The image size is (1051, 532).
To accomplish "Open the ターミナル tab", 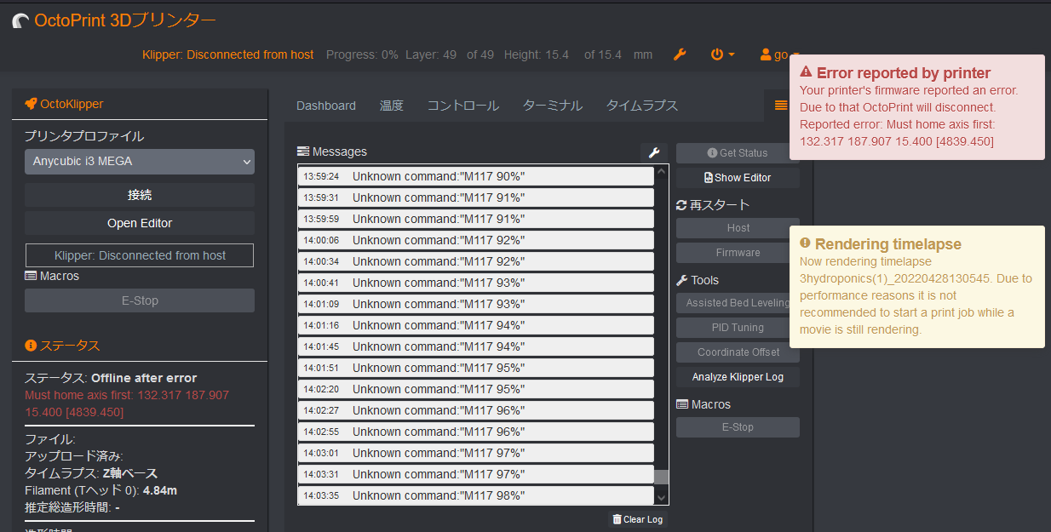I will [553, 106].
